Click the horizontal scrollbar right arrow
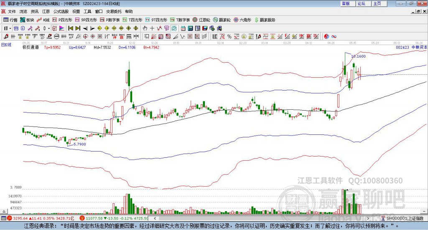The height and width of the screenshot is (230, 428). [x=368, y=218]
